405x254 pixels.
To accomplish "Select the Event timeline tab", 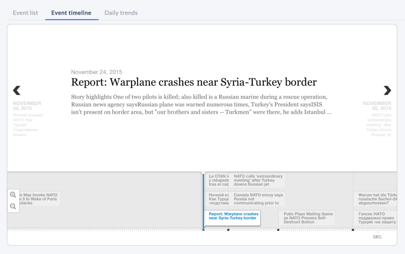I will point(71,13).
